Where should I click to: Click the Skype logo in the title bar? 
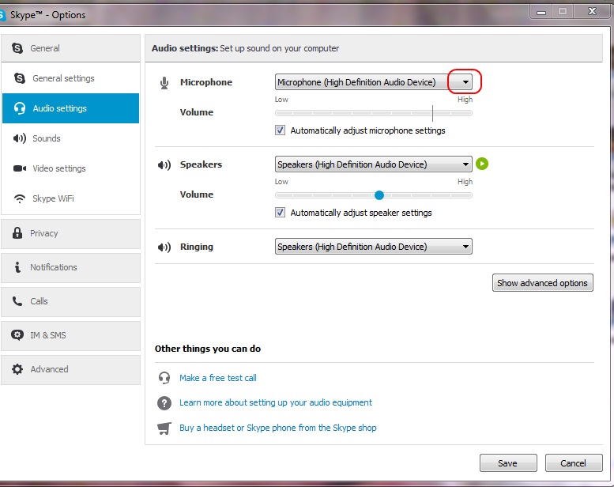tap(2, 15)
